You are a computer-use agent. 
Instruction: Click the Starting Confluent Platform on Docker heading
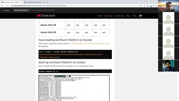point(62,62)
